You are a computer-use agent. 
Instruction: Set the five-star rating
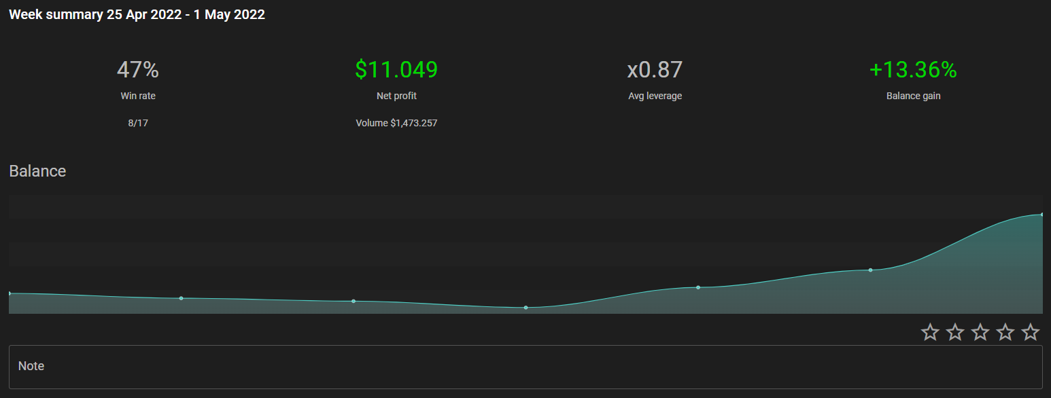click(1031, 332)
